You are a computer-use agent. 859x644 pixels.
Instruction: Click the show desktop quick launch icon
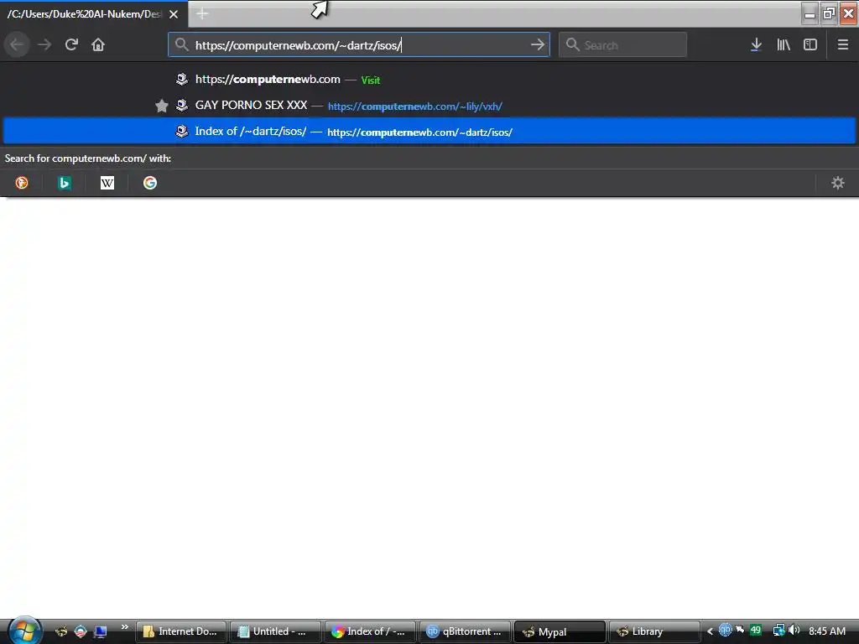click(x=101, y=632)
